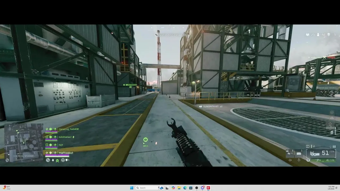
Task: Click squad member menacing_herb420
Action: (x=69, y=129)
